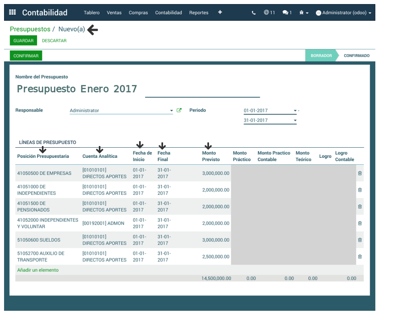
Task: Click the budget name field Presupuesto Enero 2017
Action: pos(137,89)
